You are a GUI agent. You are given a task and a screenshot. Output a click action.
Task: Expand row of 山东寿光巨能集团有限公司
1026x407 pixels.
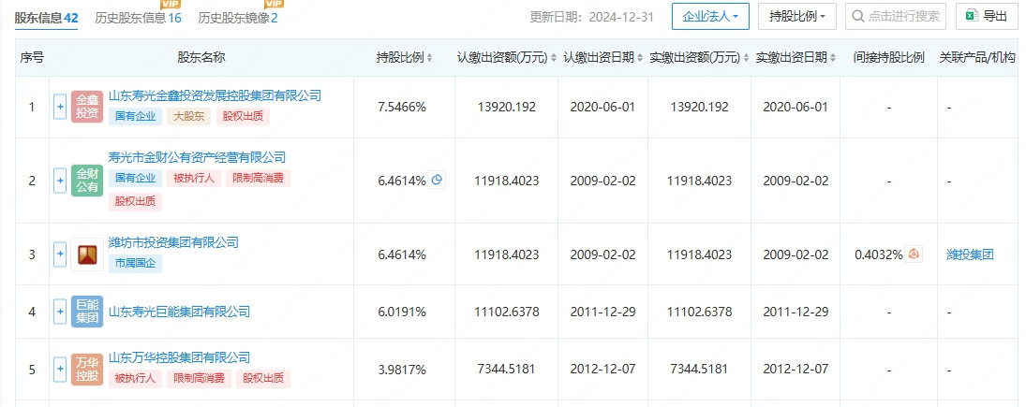pyautogui.click(x=60, y=312)
